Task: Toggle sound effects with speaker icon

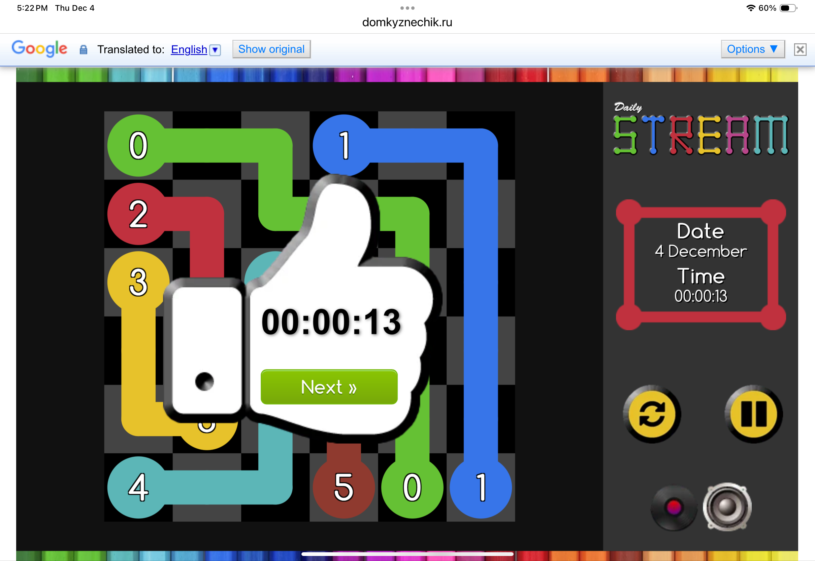Action: (x=727, y=507)
